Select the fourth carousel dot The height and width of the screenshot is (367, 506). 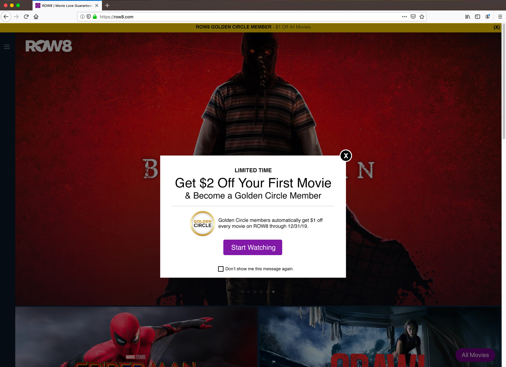coord(261,292)
